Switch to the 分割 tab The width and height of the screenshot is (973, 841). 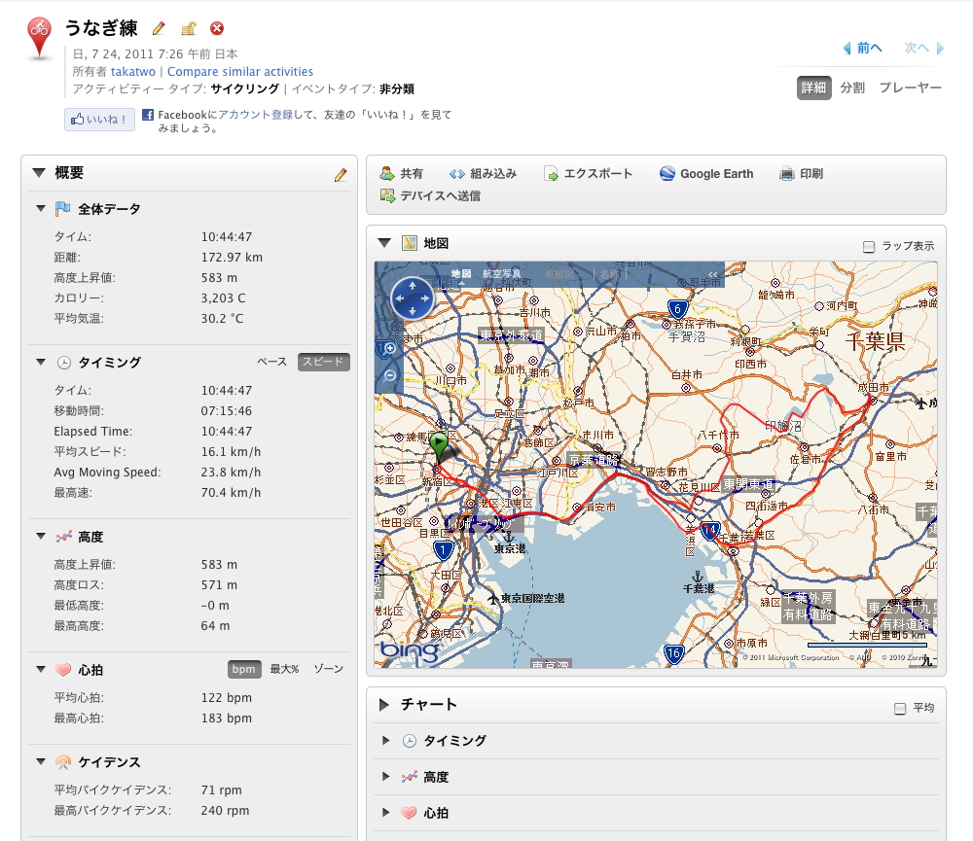click(852, 88)
